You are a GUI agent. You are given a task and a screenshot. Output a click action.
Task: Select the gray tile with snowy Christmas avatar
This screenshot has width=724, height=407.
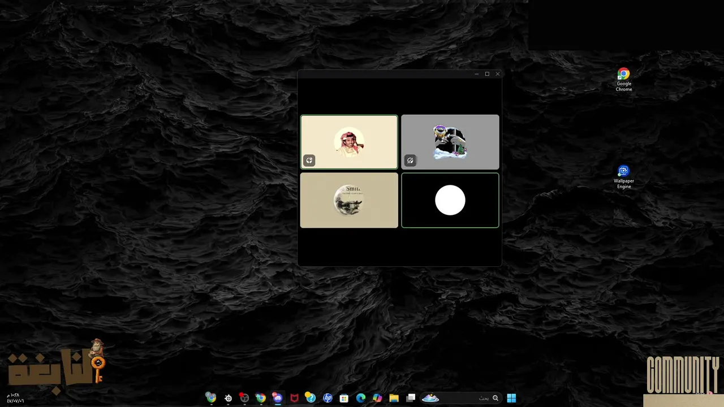[450, 142]
